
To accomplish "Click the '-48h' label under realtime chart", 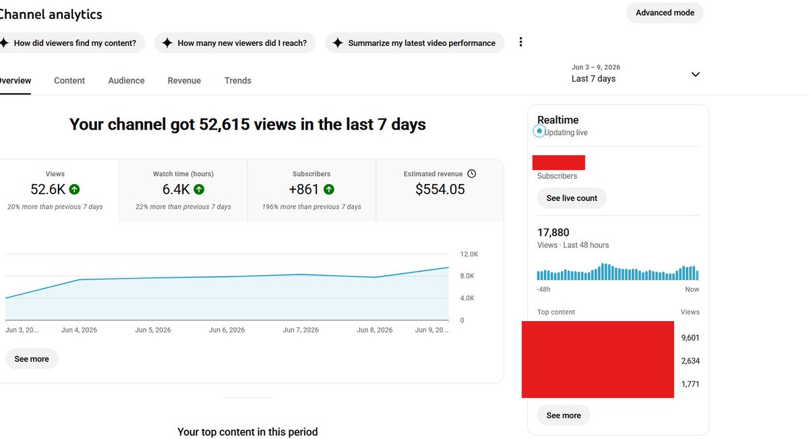I will (543, 289).
